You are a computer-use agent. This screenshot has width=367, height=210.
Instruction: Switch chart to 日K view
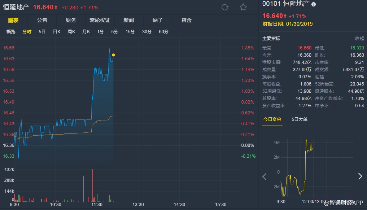click(57, 32)
